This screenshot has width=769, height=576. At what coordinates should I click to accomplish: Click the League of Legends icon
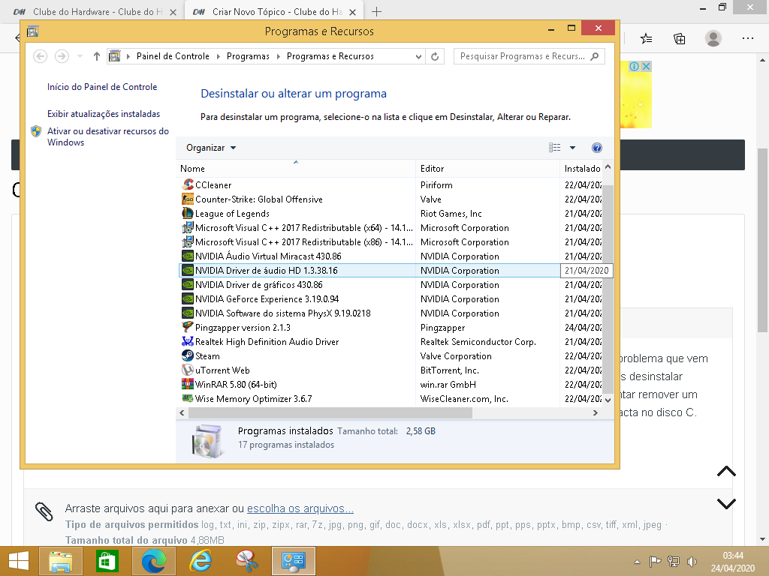(187, 213)
